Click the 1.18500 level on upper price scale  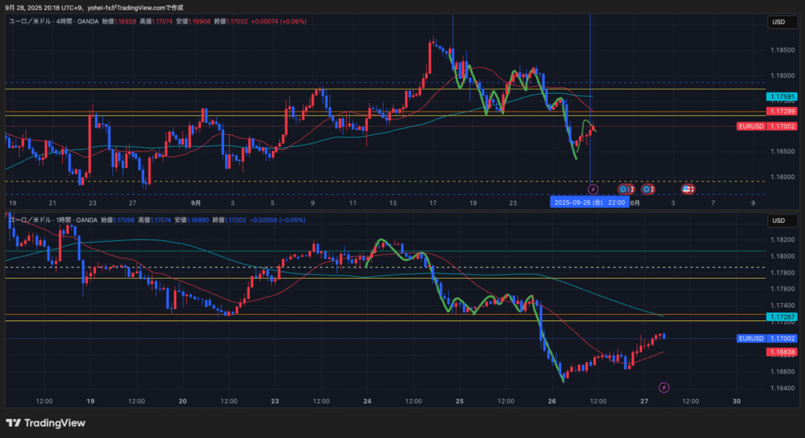pyautogui.click(x=781, y=50)
